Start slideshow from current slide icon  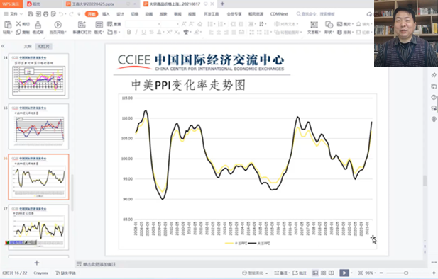[58, 25]
